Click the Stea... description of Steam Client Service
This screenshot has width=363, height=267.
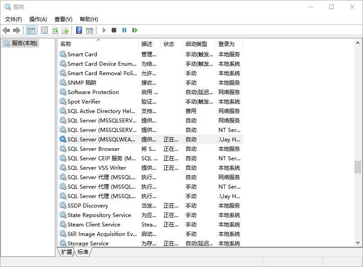point(149,225)
